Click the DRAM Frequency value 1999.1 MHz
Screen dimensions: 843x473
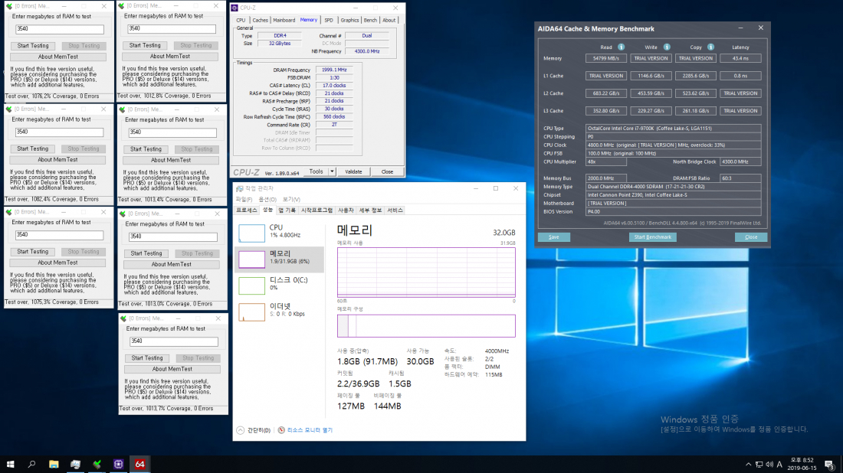tap(334, 70)
